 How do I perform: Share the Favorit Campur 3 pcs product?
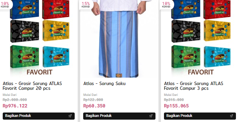pos(200,116)
